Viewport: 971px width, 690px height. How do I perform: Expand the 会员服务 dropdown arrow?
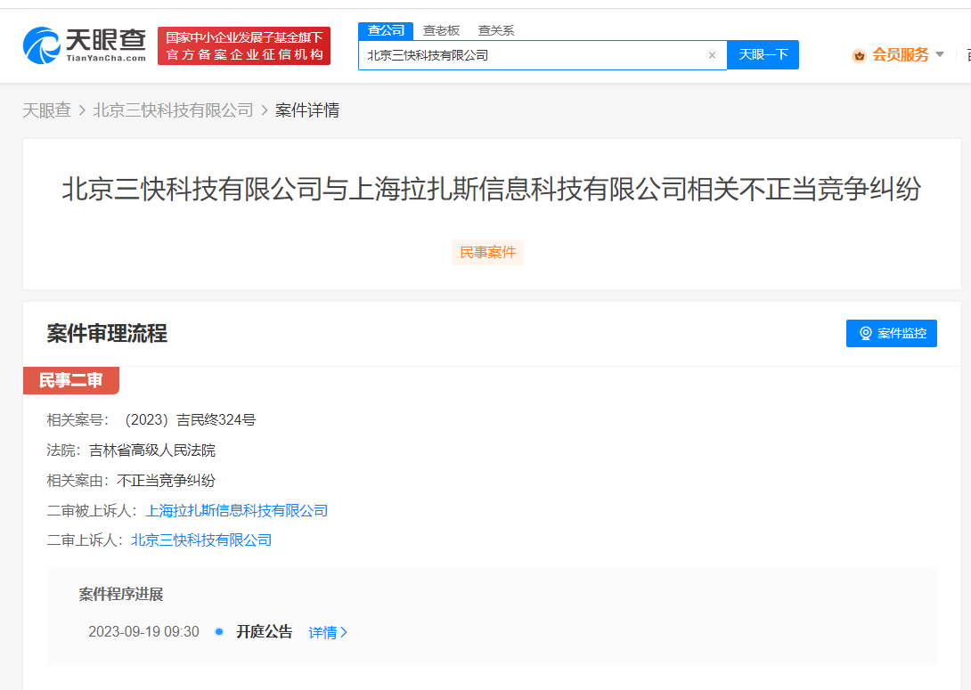click(940, 54)
